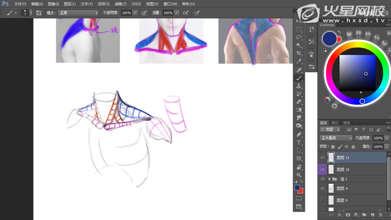Screen dimensions: 391x220
Task: Open brush mode 正常 dropdown in options bar
Action: tap(78, 13)
